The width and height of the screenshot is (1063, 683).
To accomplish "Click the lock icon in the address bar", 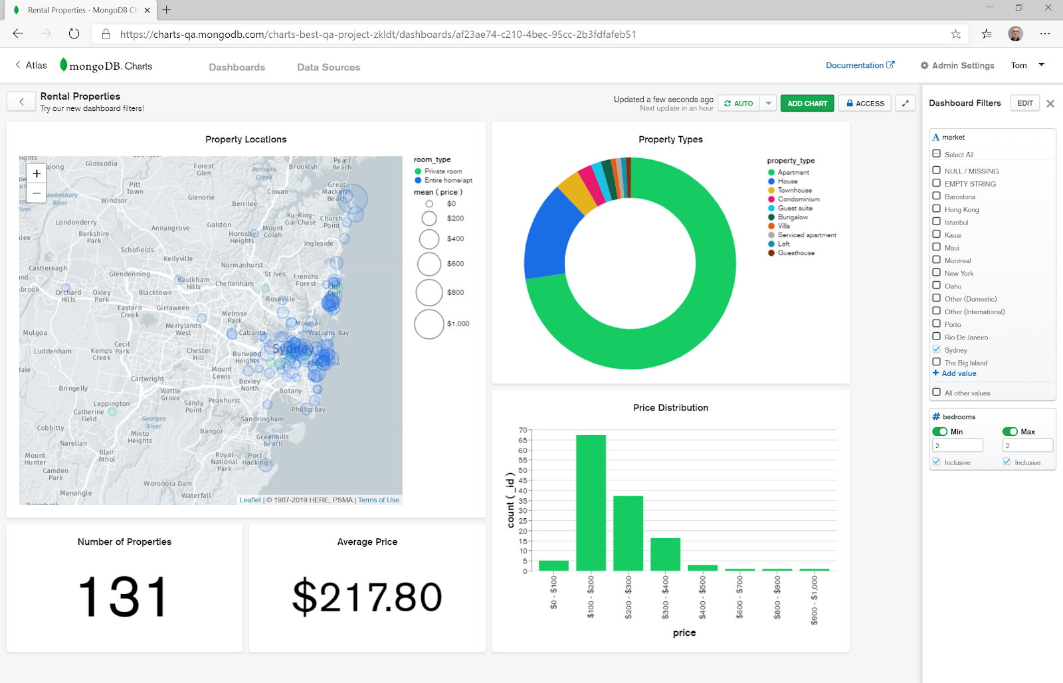I will [106, 34].
